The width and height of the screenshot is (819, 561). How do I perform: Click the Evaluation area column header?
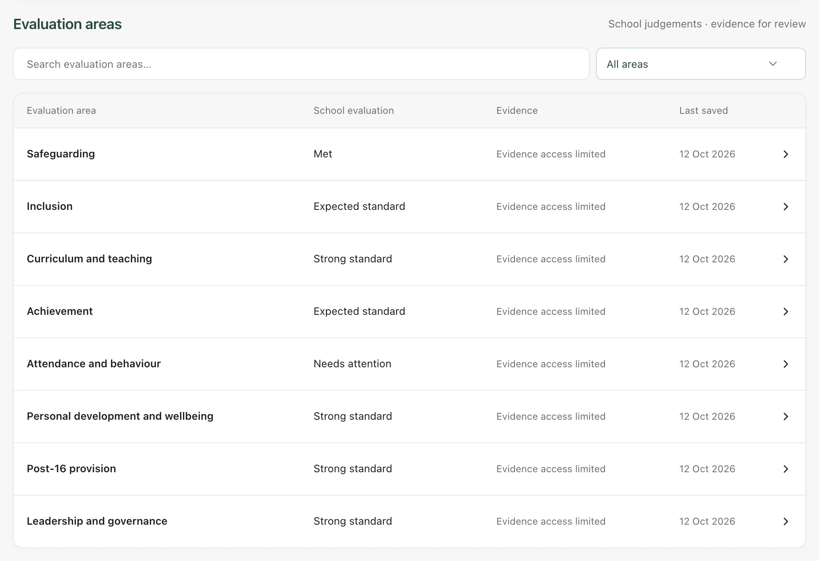coord(61,111)
